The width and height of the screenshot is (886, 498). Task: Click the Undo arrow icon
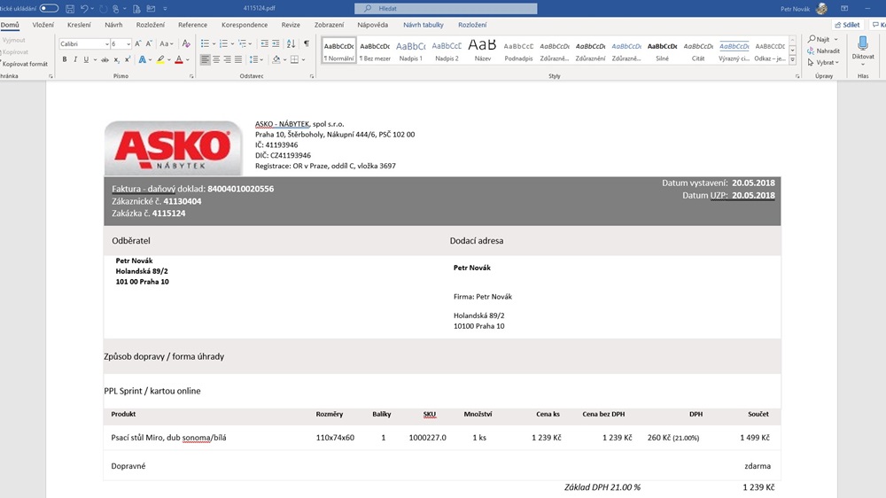tap(84, 9)
